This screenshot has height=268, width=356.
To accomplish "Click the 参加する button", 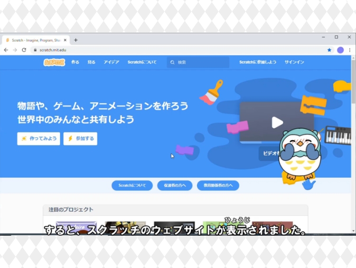I will 80,139.
